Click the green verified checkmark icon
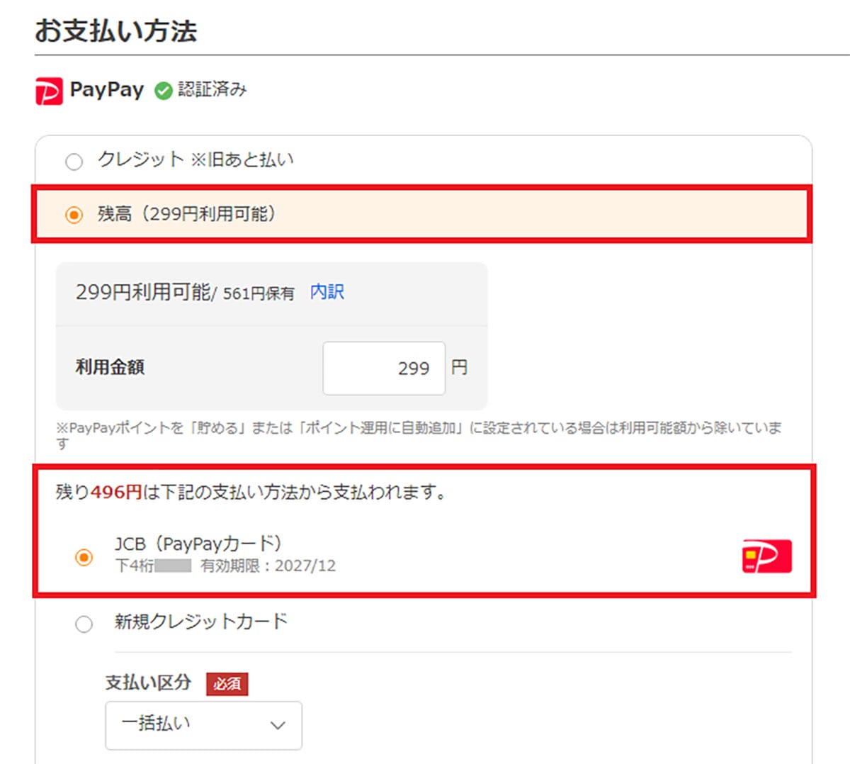 tap(164, 91)
